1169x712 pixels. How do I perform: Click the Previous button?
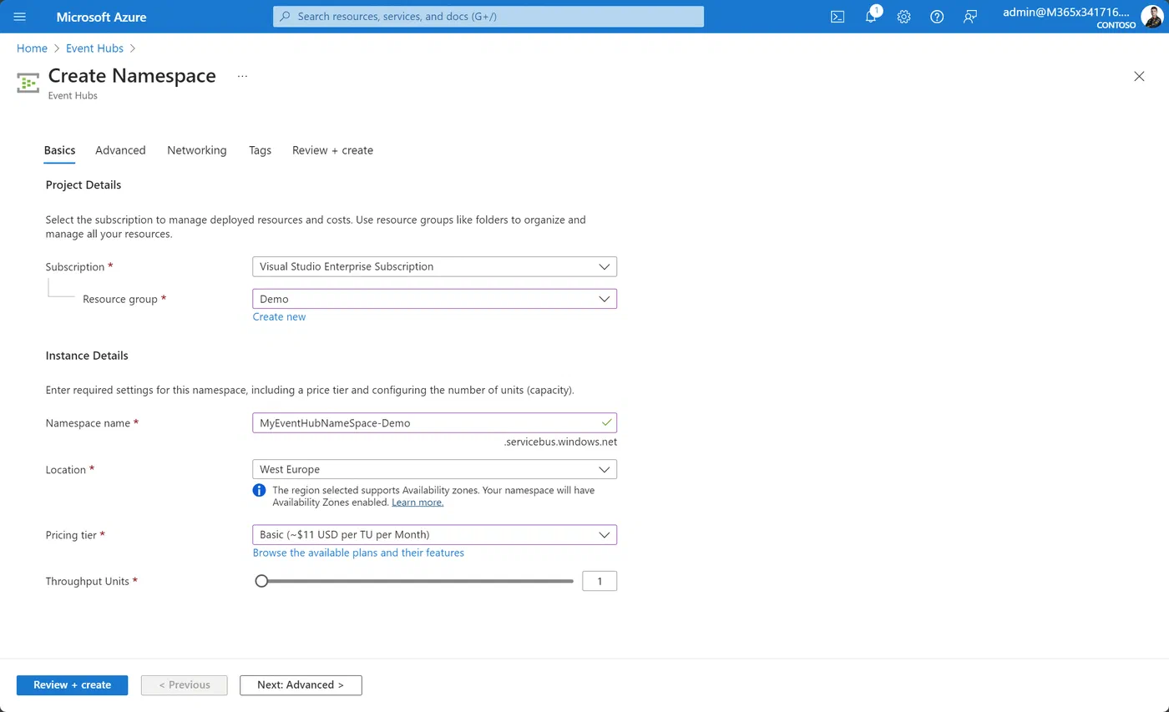click(185, 685)
